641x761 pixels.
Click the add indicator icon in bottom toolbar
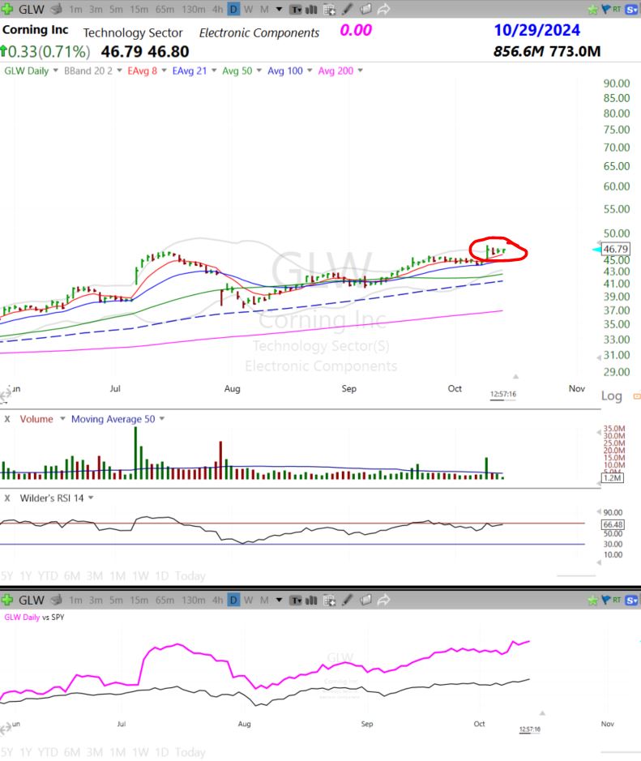point(330,601)
